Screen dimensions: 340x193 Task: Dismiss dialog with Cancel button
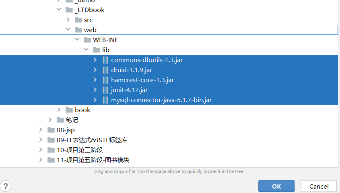coord(319,186)
